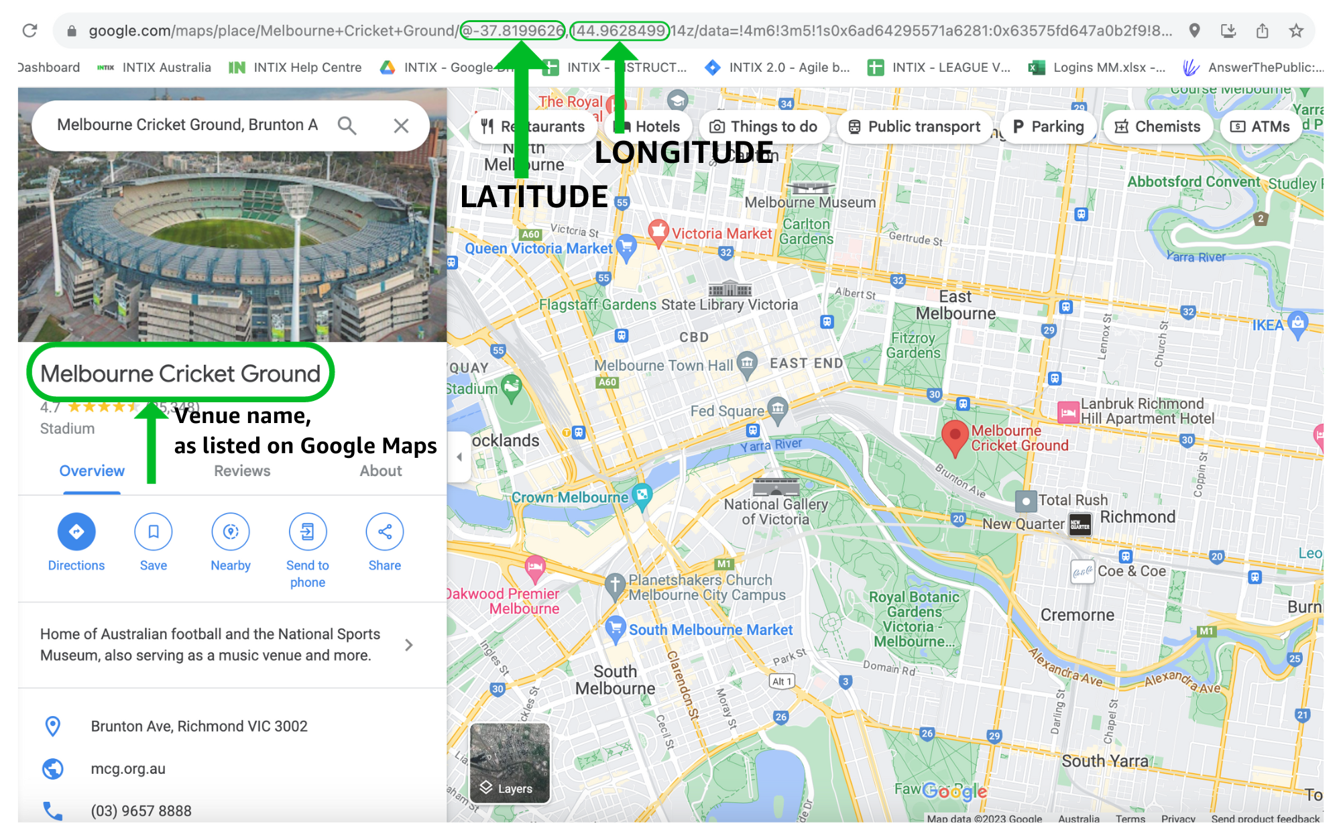The height and width of the screenshot is (830, 1341).
Task: Filter the map by Things to do
Action: click(764, 127)
